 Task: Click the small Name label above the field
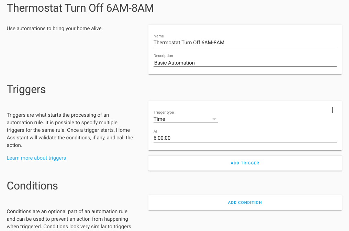click(x=159, y=36)
